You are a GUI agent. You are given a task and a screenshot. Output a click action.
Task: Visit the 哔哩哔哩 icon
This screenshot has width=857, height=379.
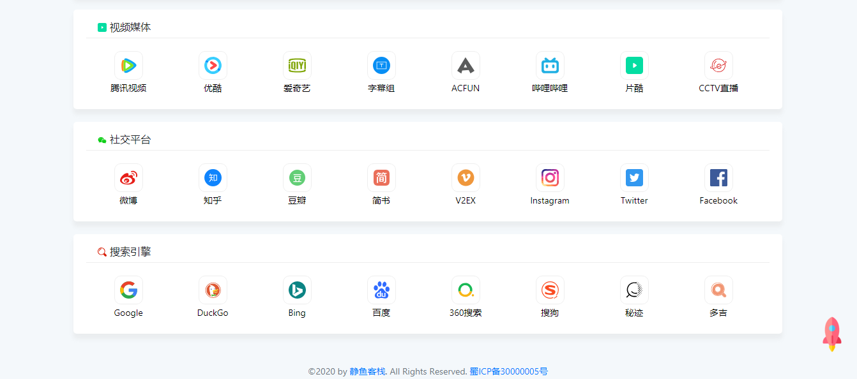click(x=550, y=65)
